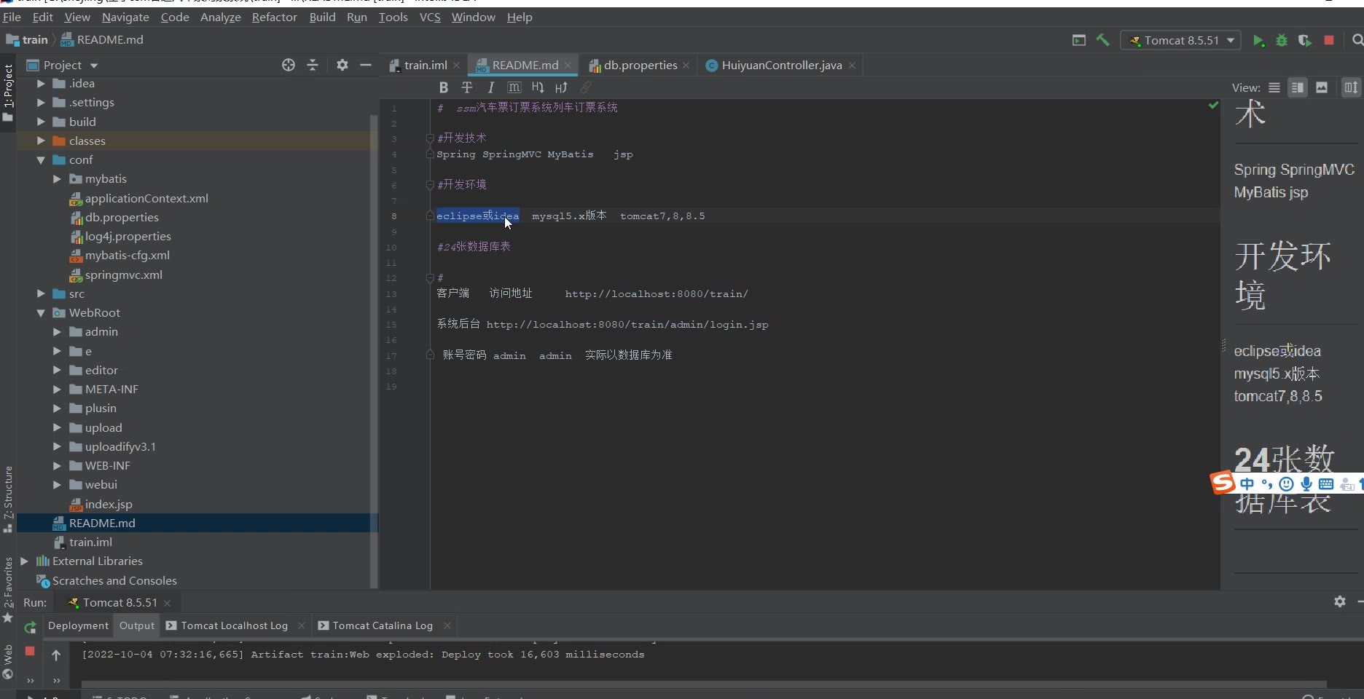This screenshot has height=699, width=1364.
Task: Insert link via markdown toolbar icon
Action: (585, 87)
